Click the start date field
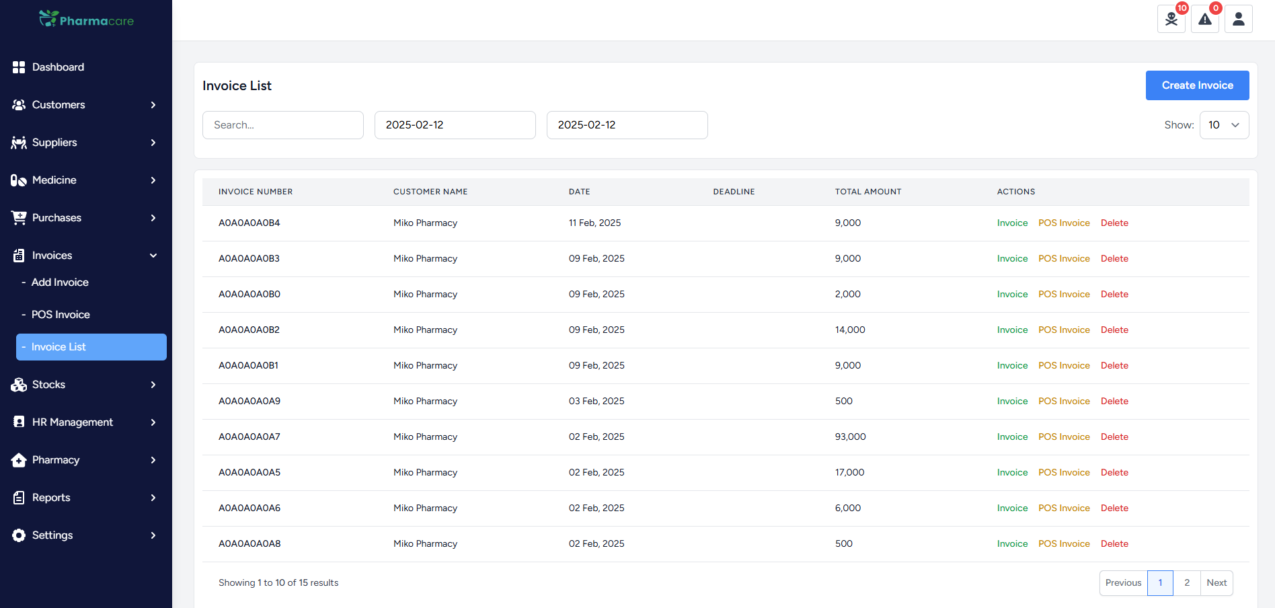This screenshot has height=608, width=1275. click(455, 125)
